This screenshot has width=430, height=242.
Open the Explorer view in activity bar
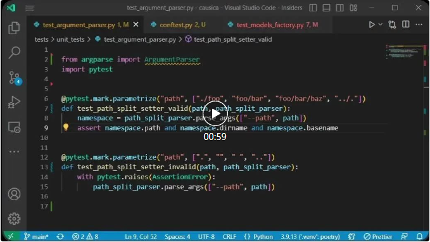(x=14, y=28)
